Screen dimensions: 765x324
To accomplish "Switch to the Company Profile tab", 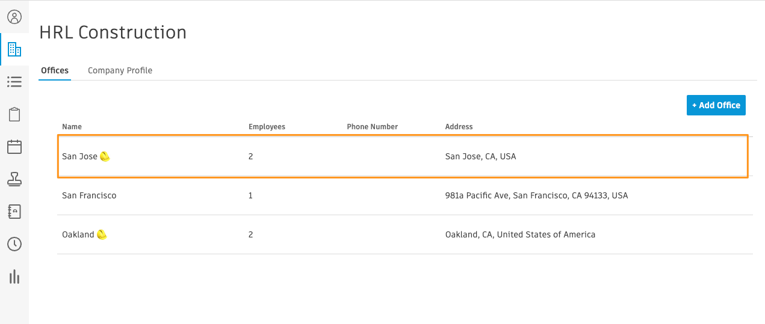I will pos(120,70).
